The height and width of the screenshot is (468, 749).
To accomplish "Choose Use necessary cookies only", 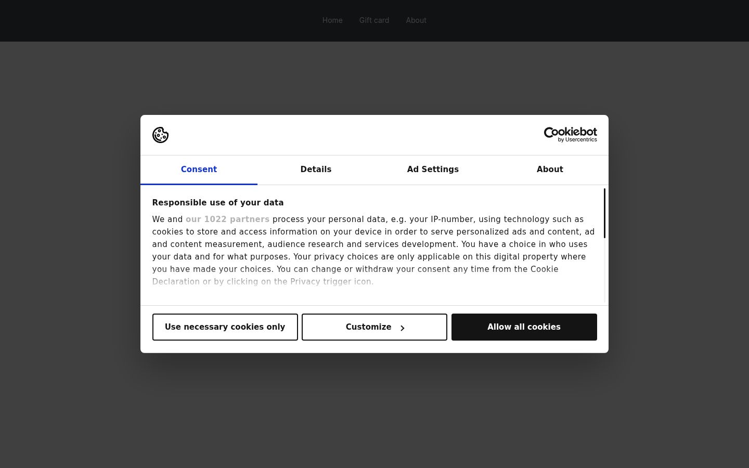I will pos(225,327).
